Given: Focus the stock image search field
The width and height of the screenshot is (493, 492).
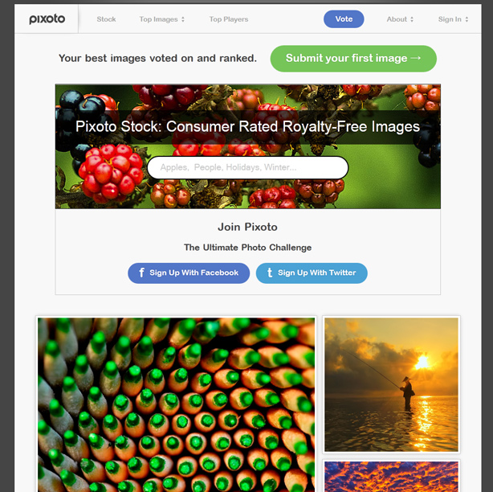Looking at the screenshot, I should (248, 167).
